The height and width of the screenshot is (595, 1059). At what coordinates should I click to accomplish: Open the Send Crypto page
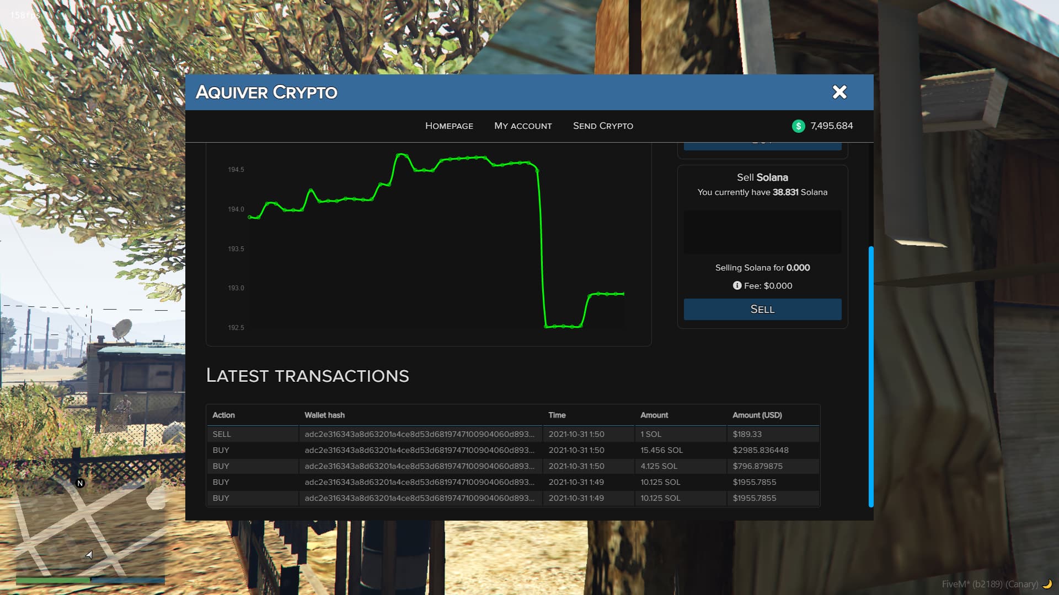(x=603, y=126)
